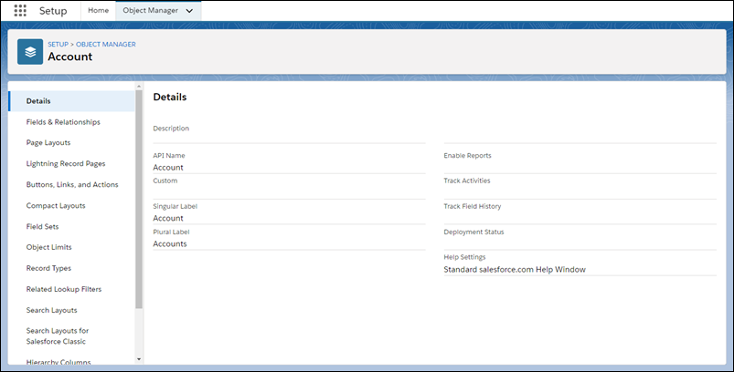This screenshot has width=734, height=372.
Task: Navigate to Field Sets
Action: (43, 227)
